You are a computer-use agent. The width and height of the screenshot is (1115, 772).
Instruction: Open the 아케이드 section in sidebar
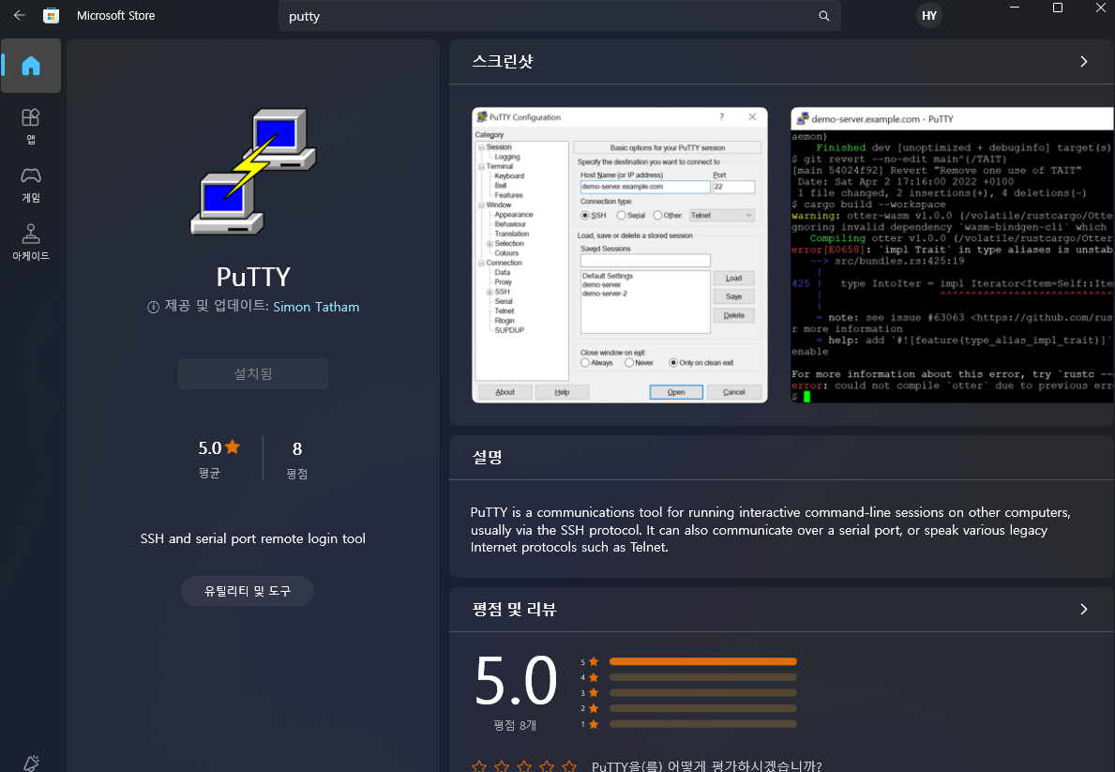pyautogui.click(x=31, y=243)
